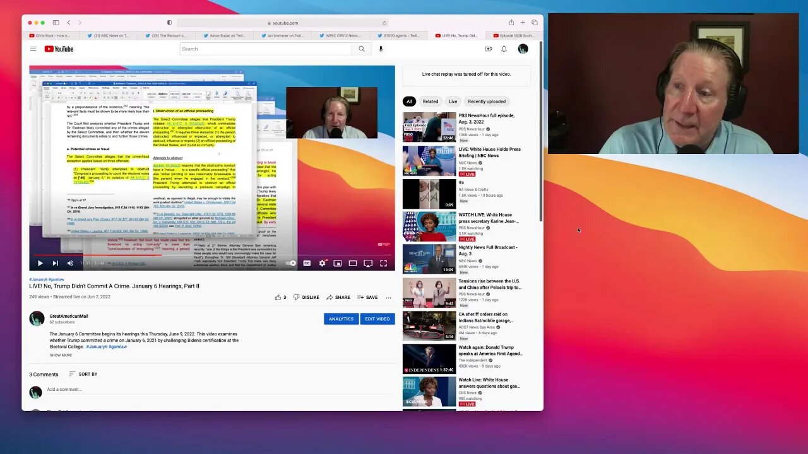
Task: Click the page's vertical scrollbar
Action: coord(541,131)
